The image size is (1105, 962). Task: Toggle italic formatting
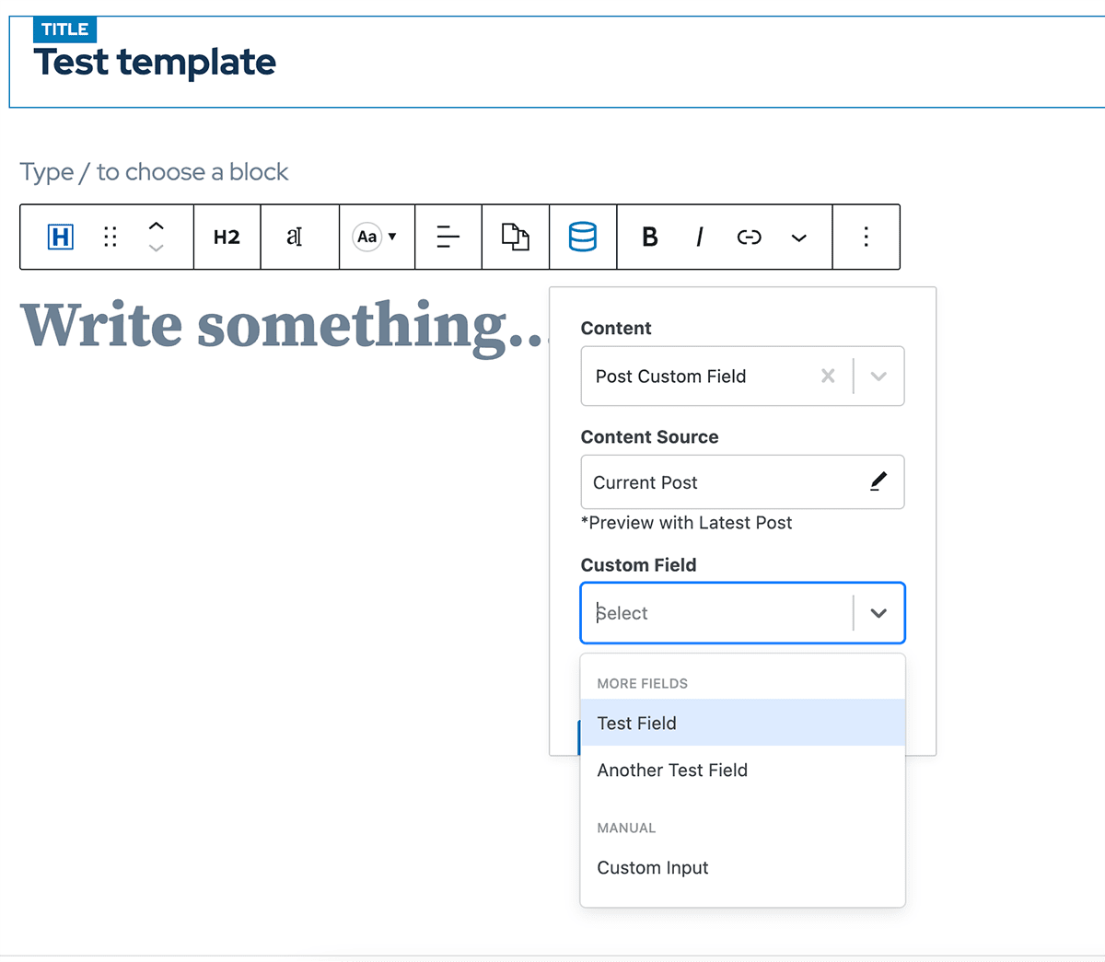(700, 238)
